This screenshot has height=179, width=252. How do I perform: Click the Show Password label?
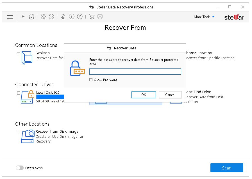(106, 80)
